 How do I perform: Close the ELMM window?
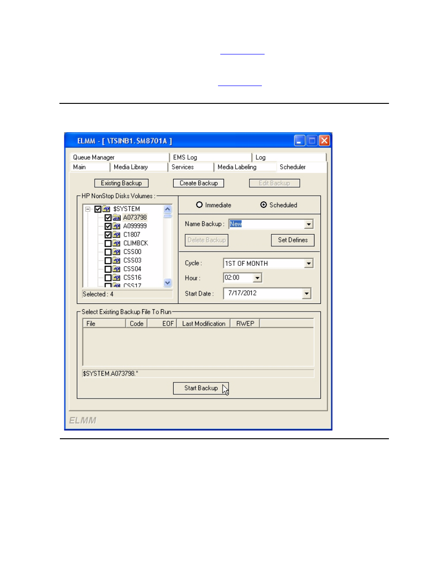pyautogui.click(x=324, y=141)
